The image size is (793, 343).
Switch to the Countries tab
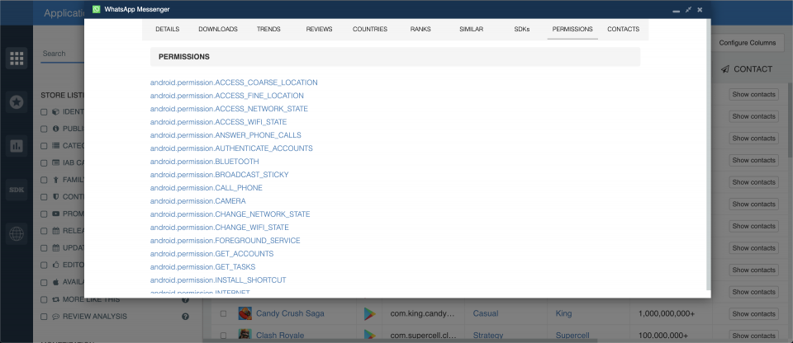click(x=370, y=30)
